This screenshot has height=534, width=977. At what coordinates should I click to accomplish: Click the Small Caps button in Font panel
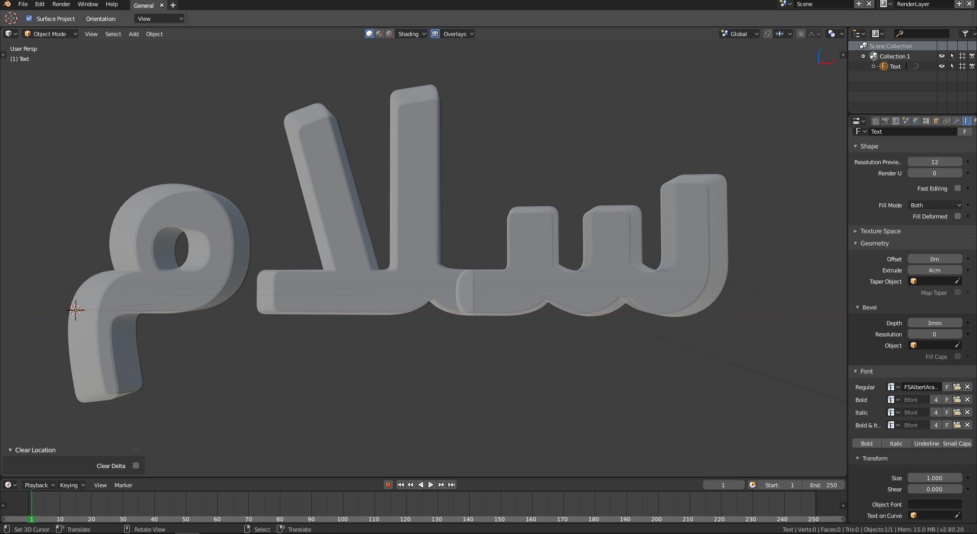point(958,443)
